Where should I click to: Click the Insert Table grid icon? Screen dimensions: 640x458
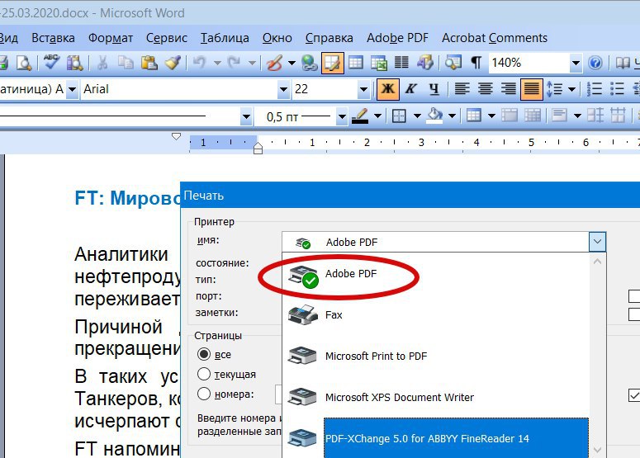pos(356,63)
